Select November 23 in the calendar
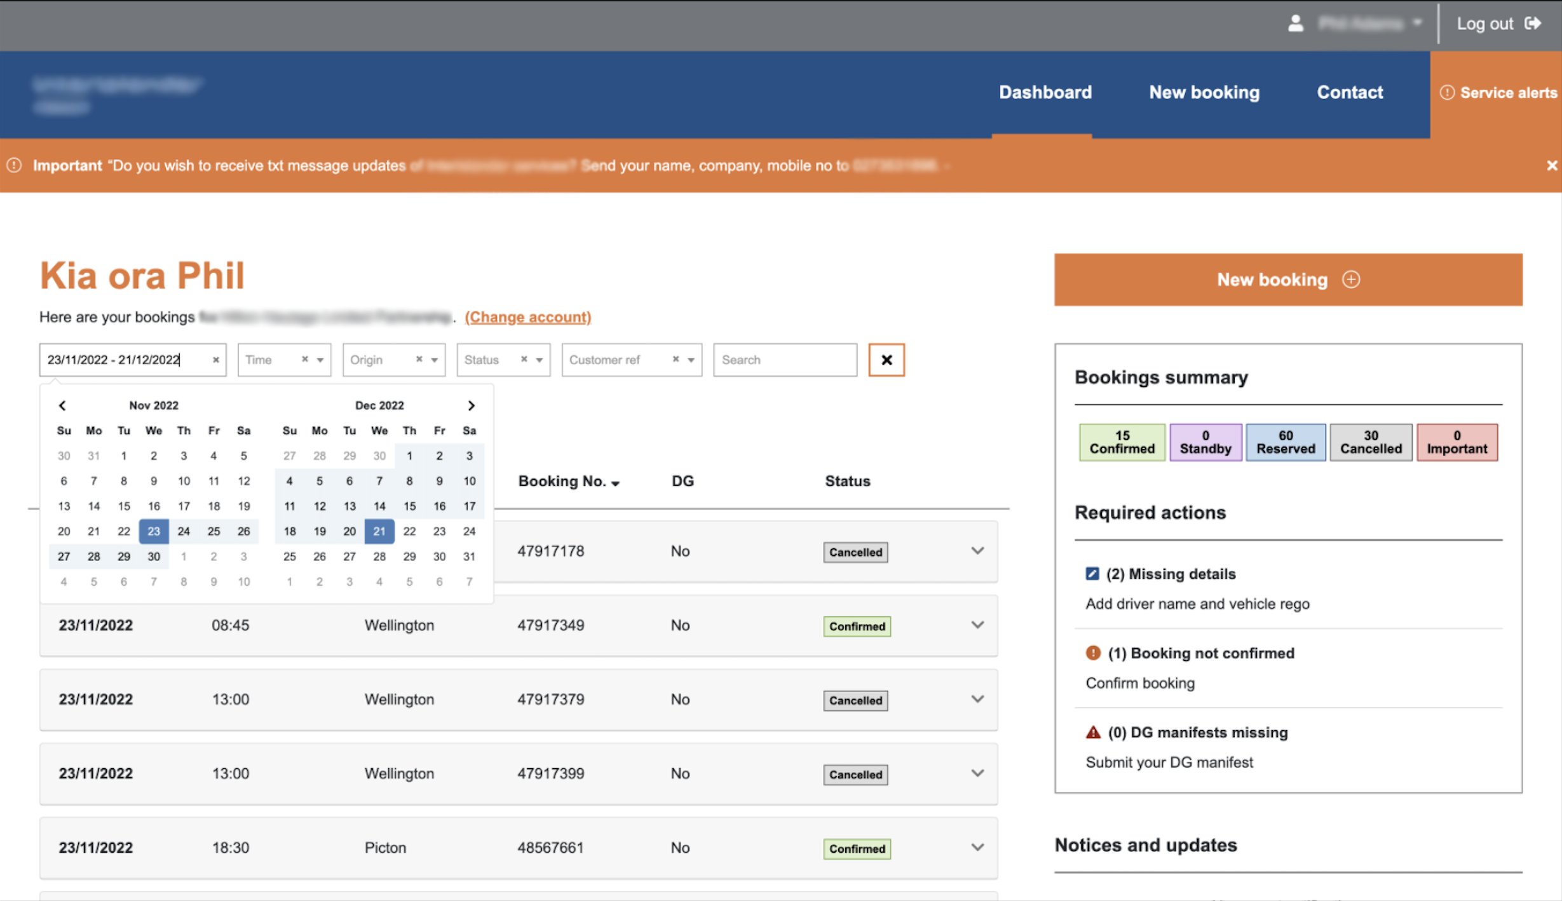The height and width of the screenshot is (901, 1562). (x=153, y=531)
